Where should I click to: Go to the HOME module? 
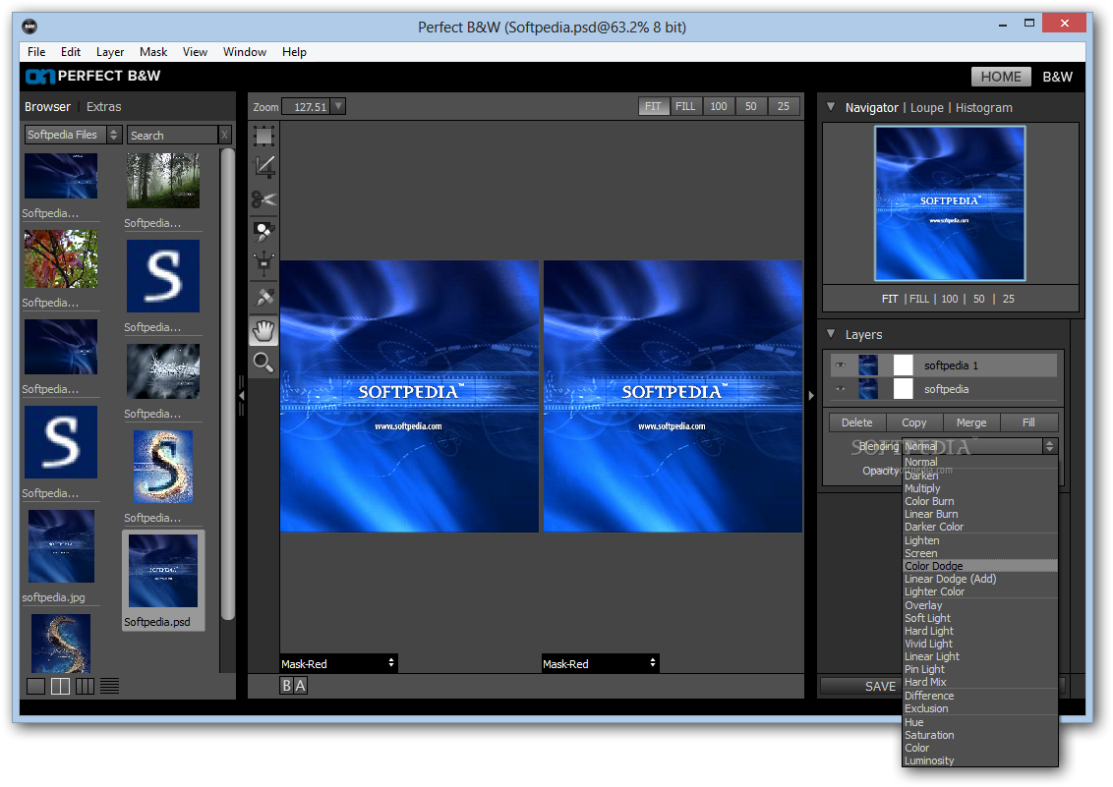tap(1001, 77)
